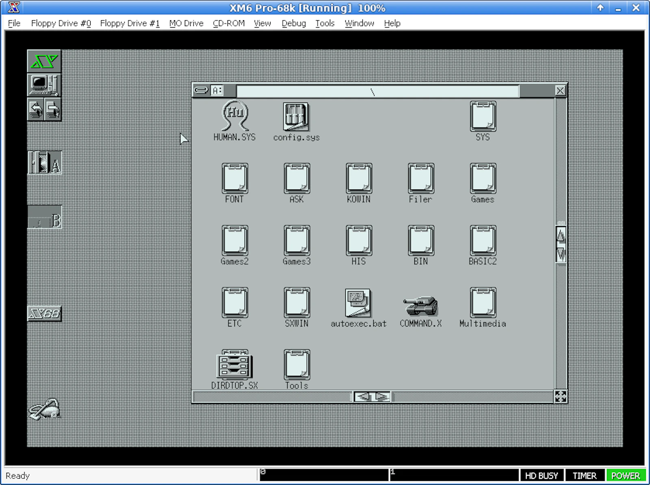
Task: Click the right document arrow icon
Action: (53, 109)
